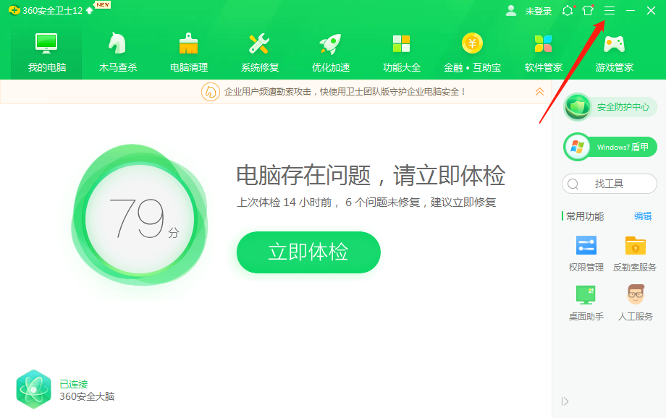The image size is (666, 418).
Task: Click the 未登录 login user icon
Action: point(511,11)
